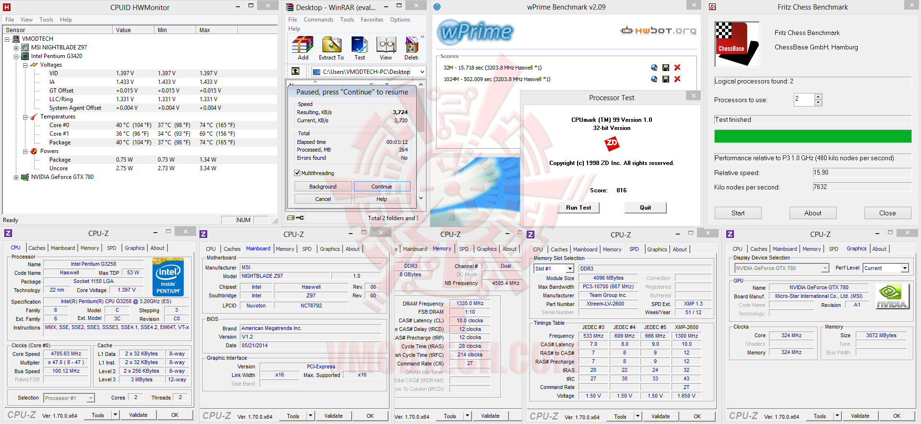The height and width of the screenshot is (424, 921).
Task: Open the WinRAR path dropdown
Action: pos(422,71)
